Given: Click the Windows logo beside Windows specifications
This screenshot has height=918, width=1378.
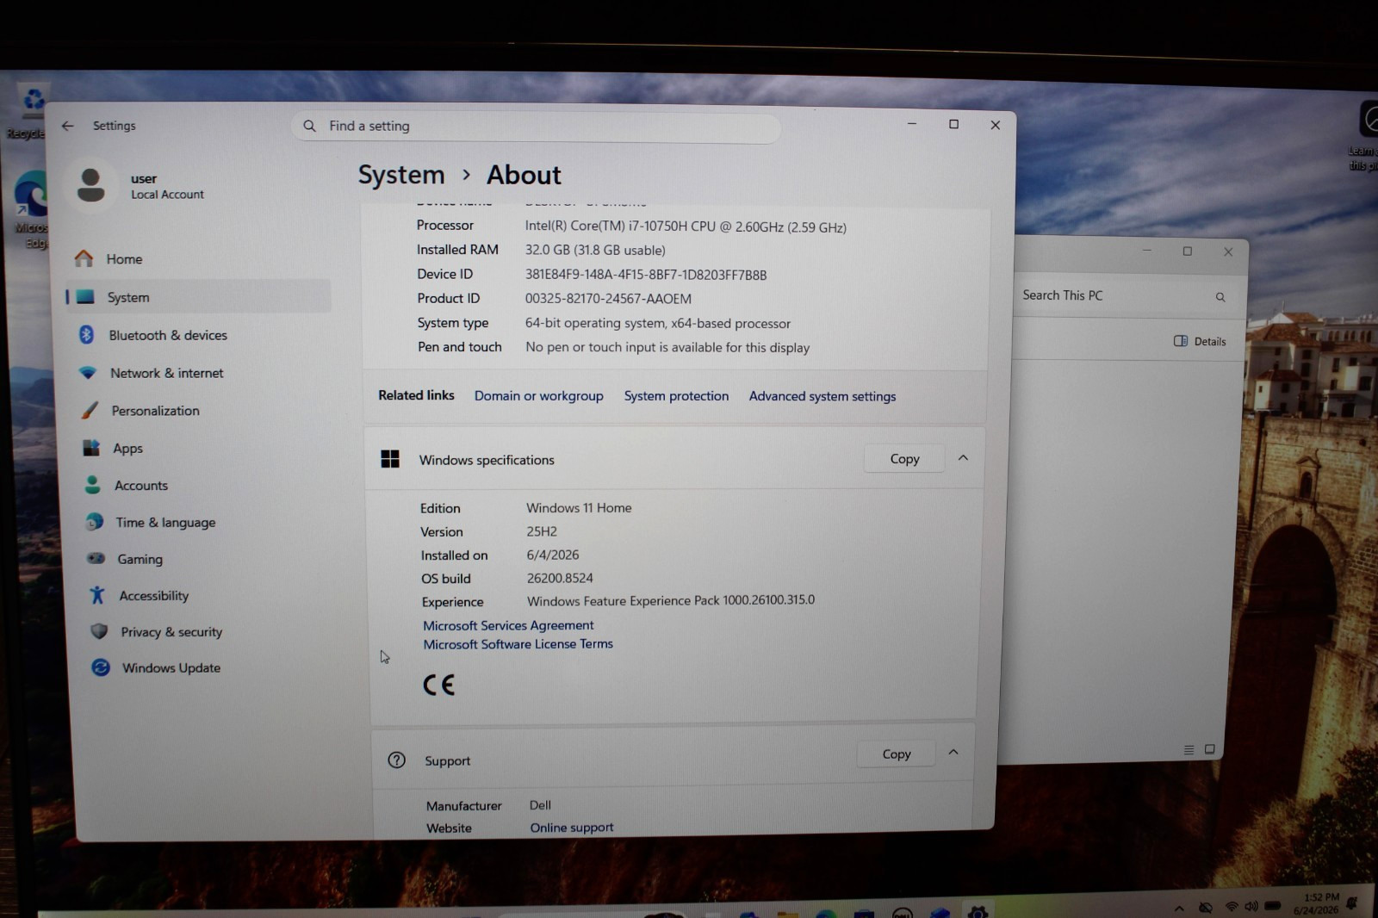Looking at the screenshot, I should pos(390,459).
